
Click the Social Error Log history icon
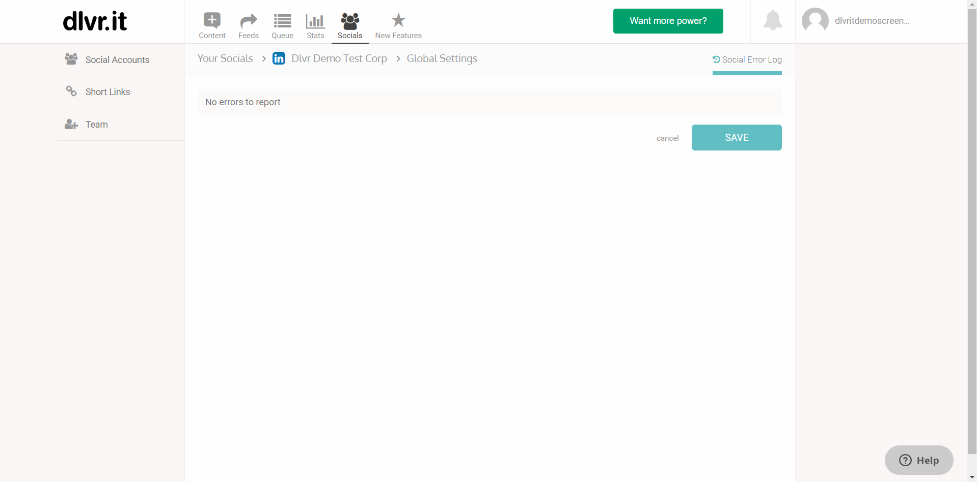tap(716, 59)
